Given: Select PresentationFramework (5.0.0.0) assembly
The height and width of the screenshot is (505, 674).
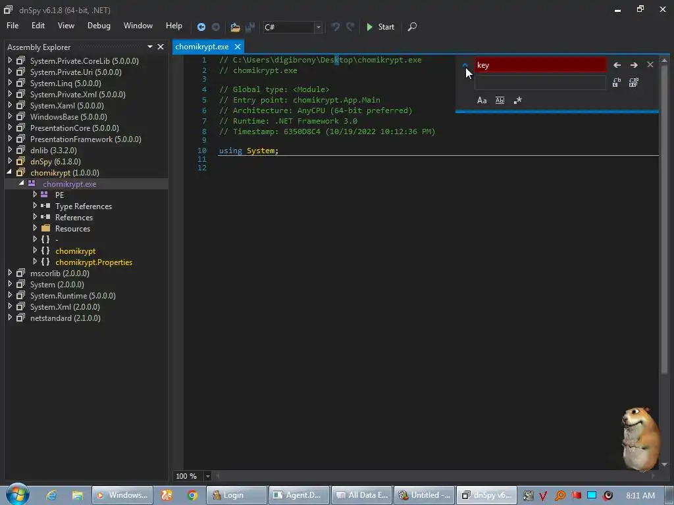Looking at the screenshot, I should [x=86, y=139].
